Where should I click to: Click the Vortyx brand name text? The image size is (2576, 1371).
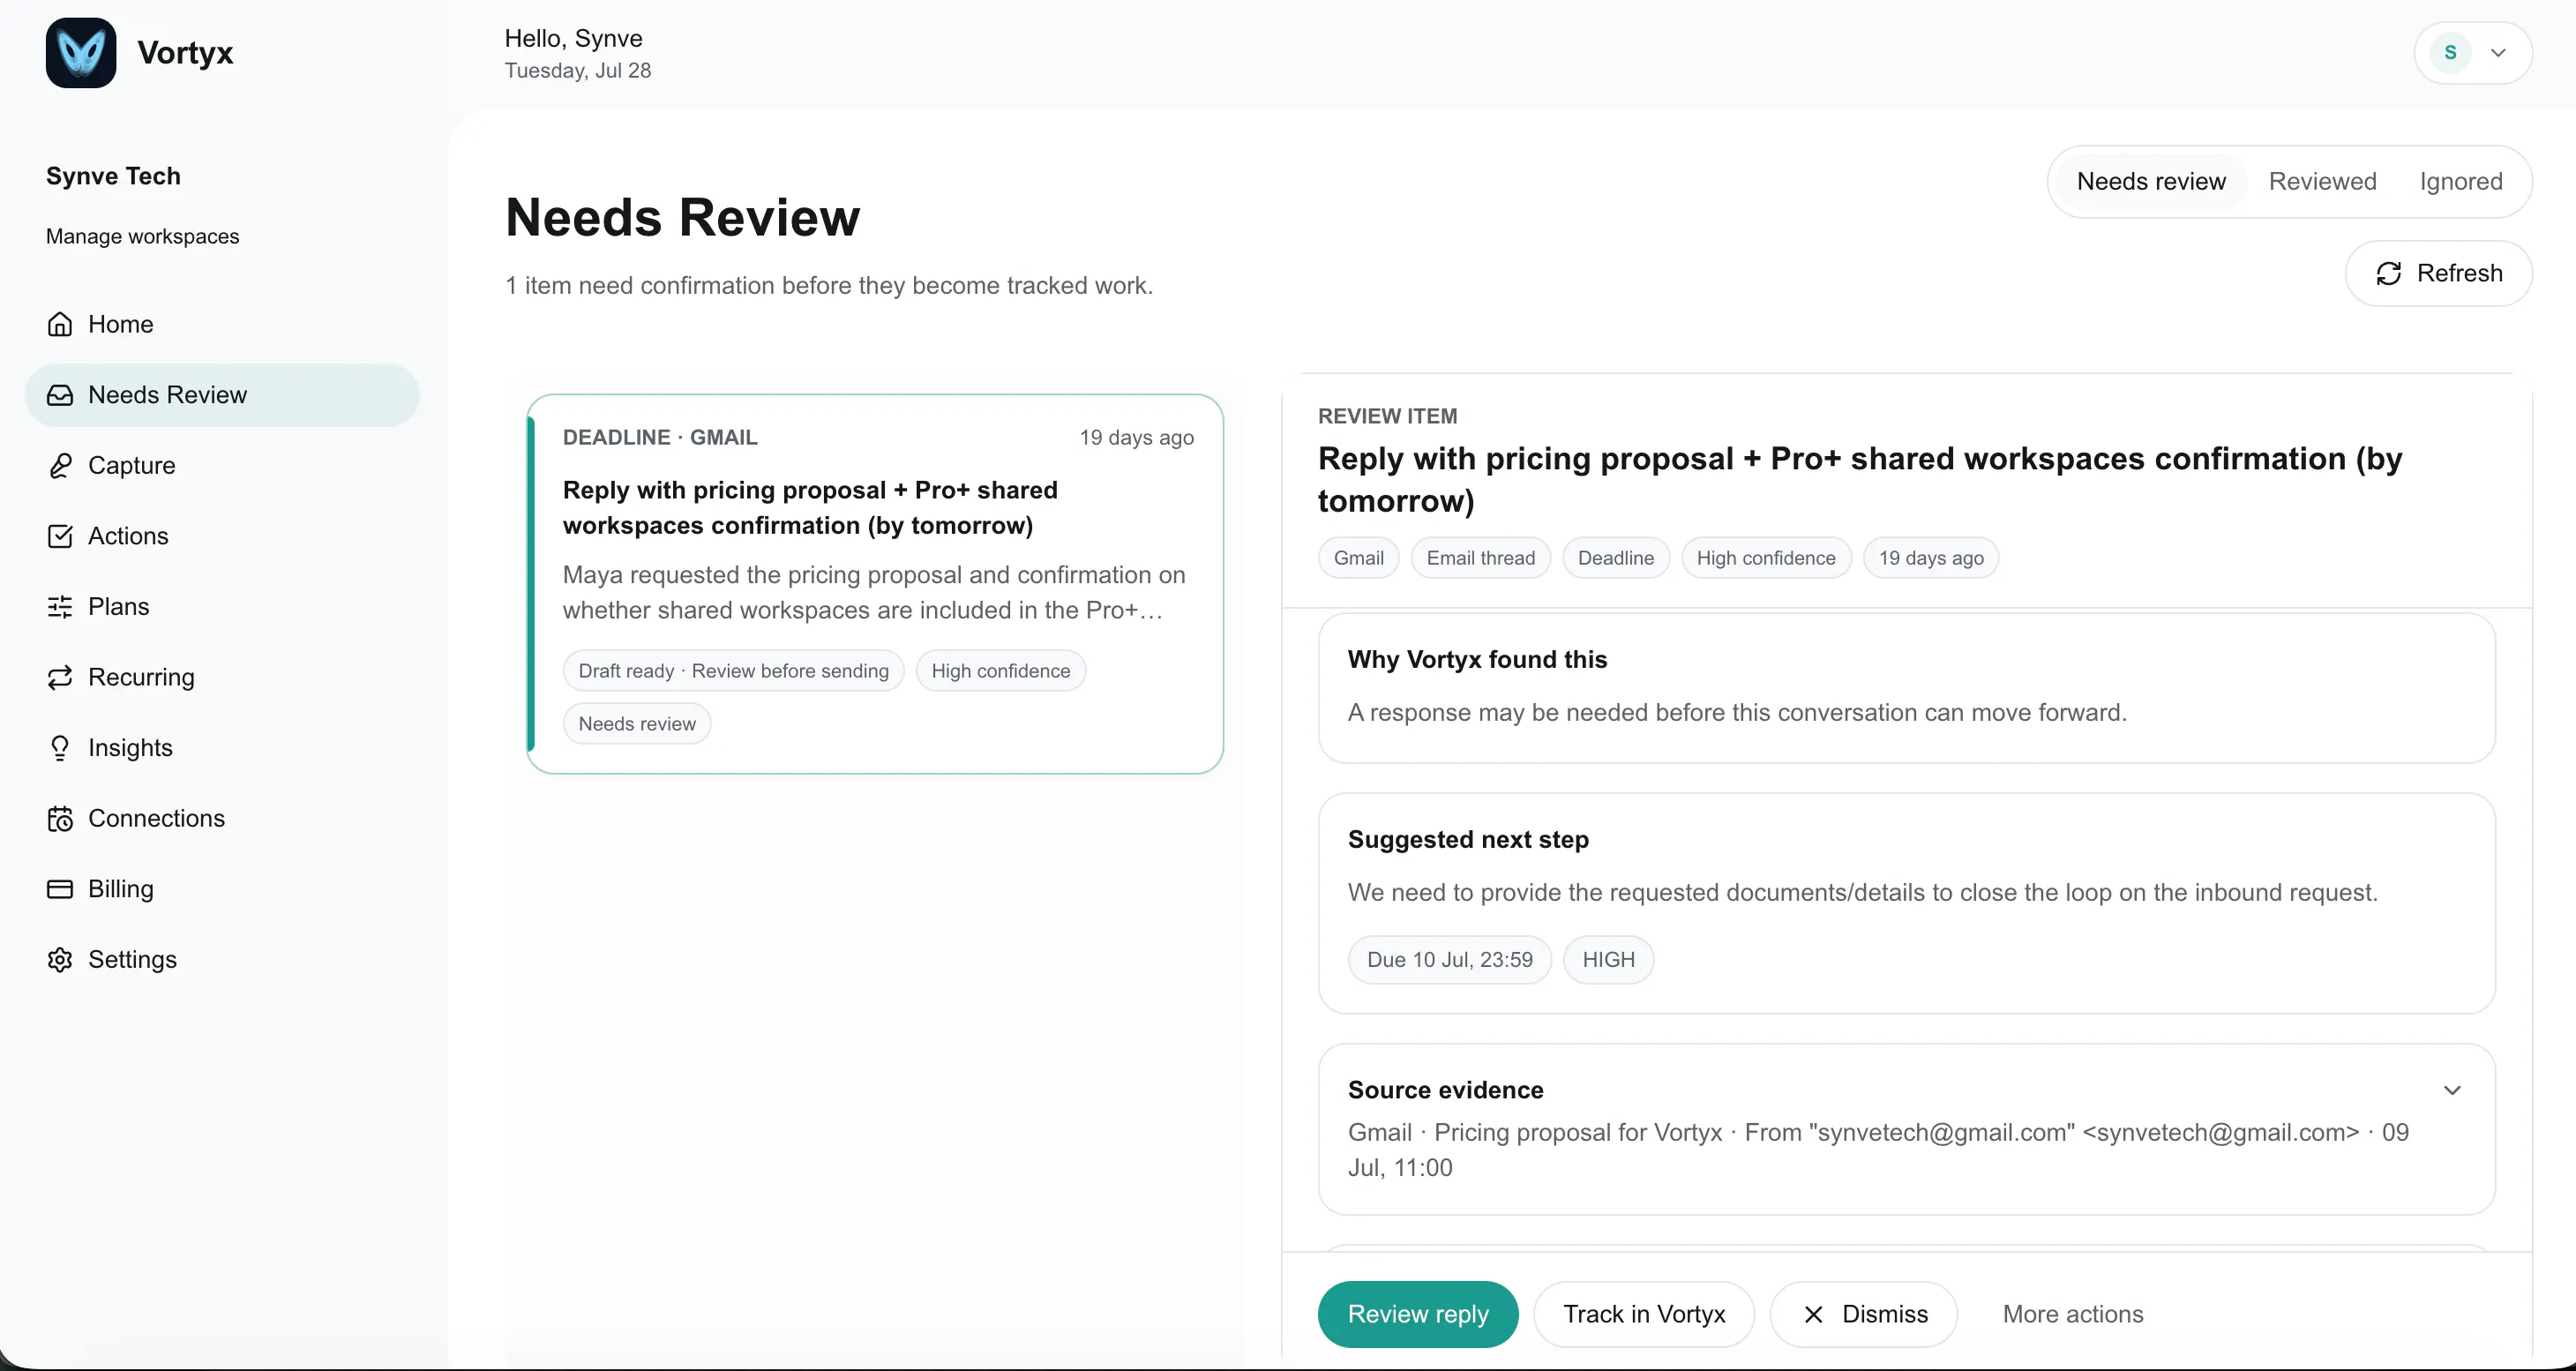pyautogui.click(x=185, y=52)
